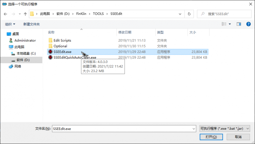Open view options dropdown arrow
This screenshot has width=255, height=144.
click(x=230, y=24)
